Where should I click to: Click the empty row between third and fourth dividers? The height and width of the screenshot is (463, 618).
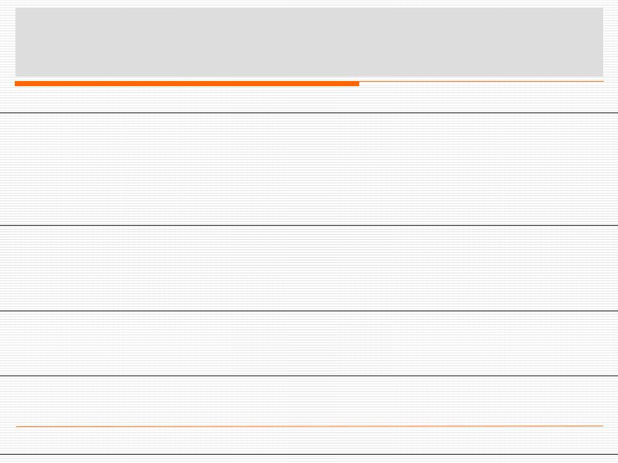(x=309, y=343)
